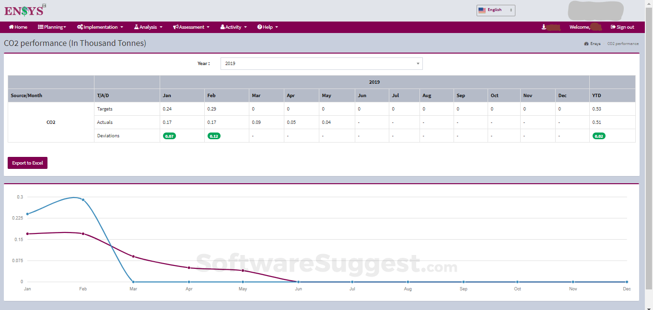
Task: Click the question mark icon next to Help
Action: [259, 27]
